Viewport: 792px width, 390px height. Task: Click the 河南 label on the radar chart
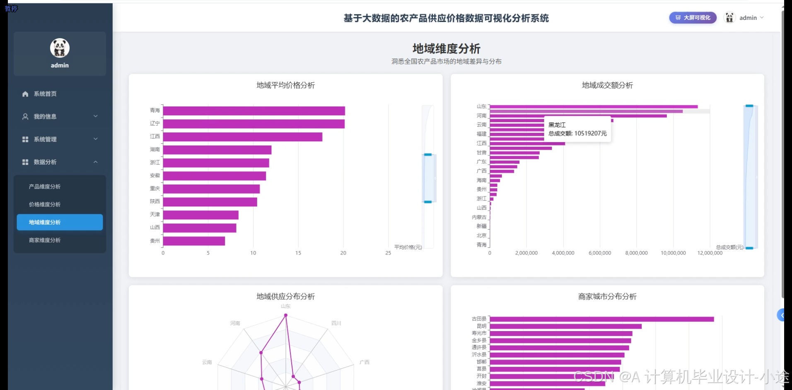[235, 323]
